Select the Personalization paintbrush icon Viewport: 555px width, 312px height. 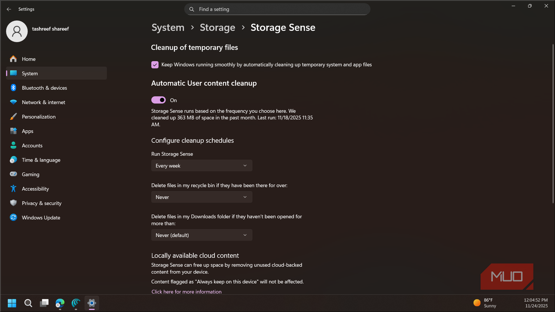(13, 117)
